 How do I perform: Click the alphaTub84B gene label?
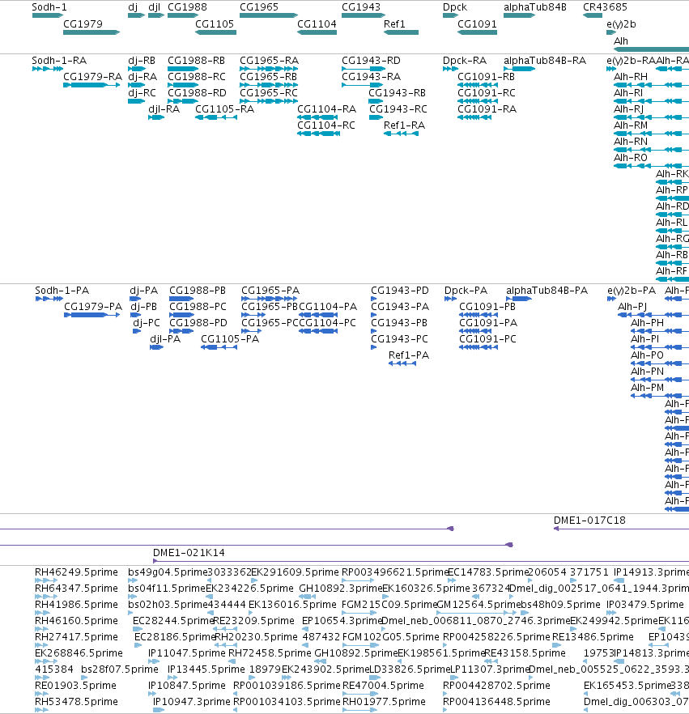535,7
